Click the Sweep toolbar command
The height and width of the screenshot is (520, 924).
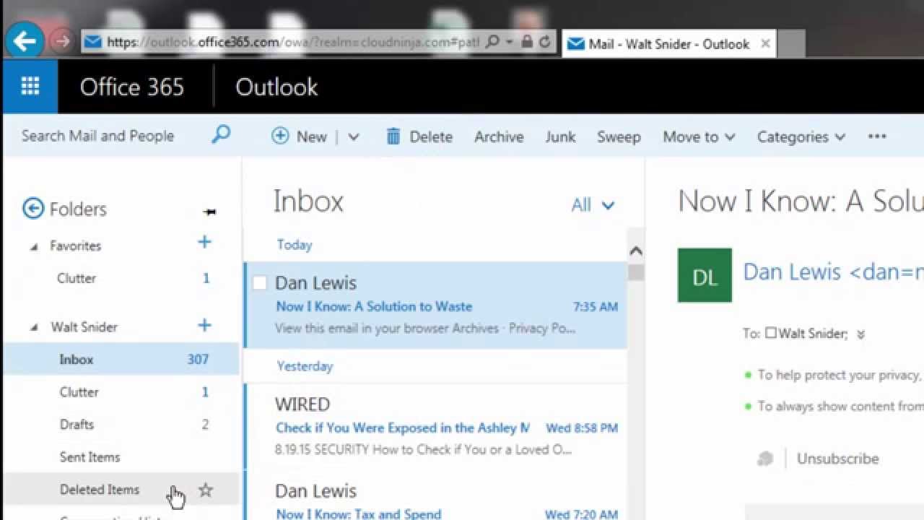[x=619, y=136]
